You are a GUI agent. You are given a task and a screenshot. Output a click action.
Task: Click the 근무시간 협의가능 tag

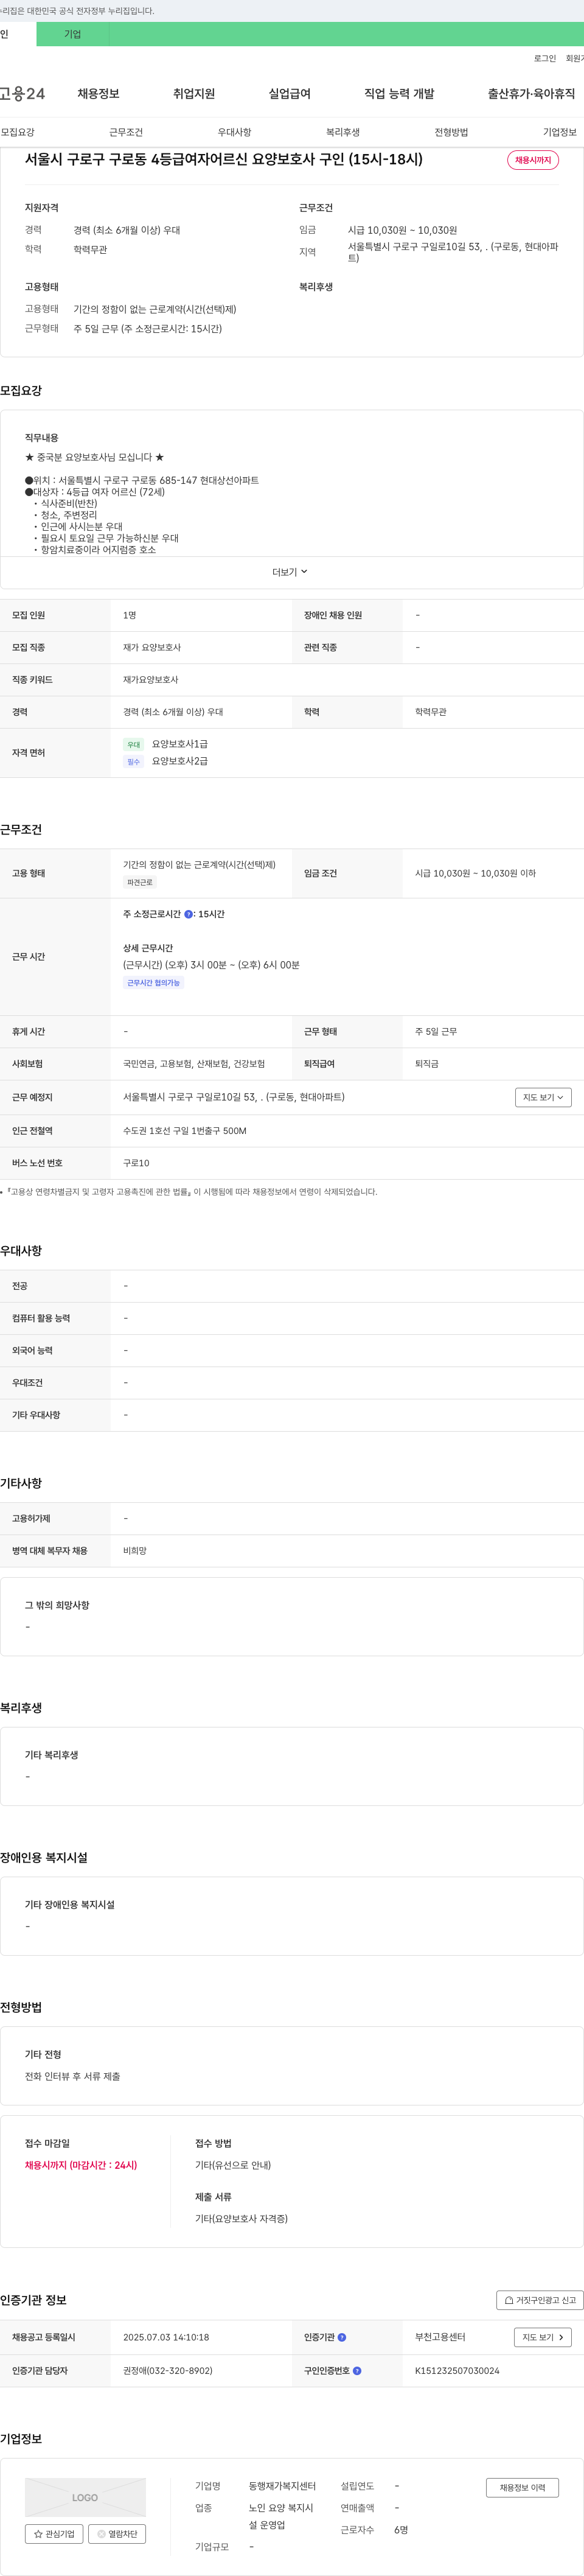coord(154,983)
